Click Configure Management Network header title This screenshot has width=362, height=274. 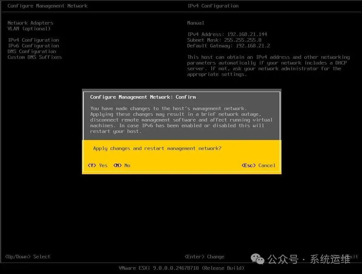[x=47, y=6]
